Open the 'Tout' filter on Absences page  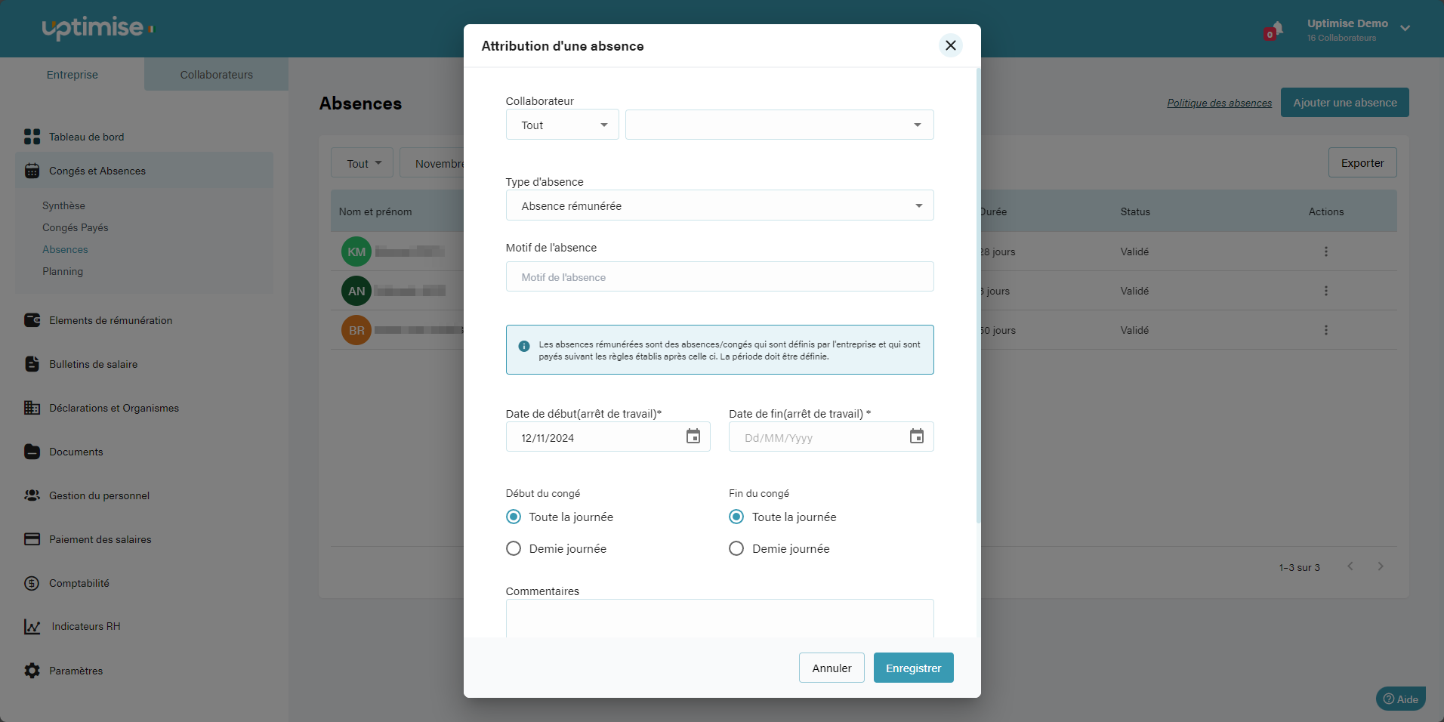(363, 163)
